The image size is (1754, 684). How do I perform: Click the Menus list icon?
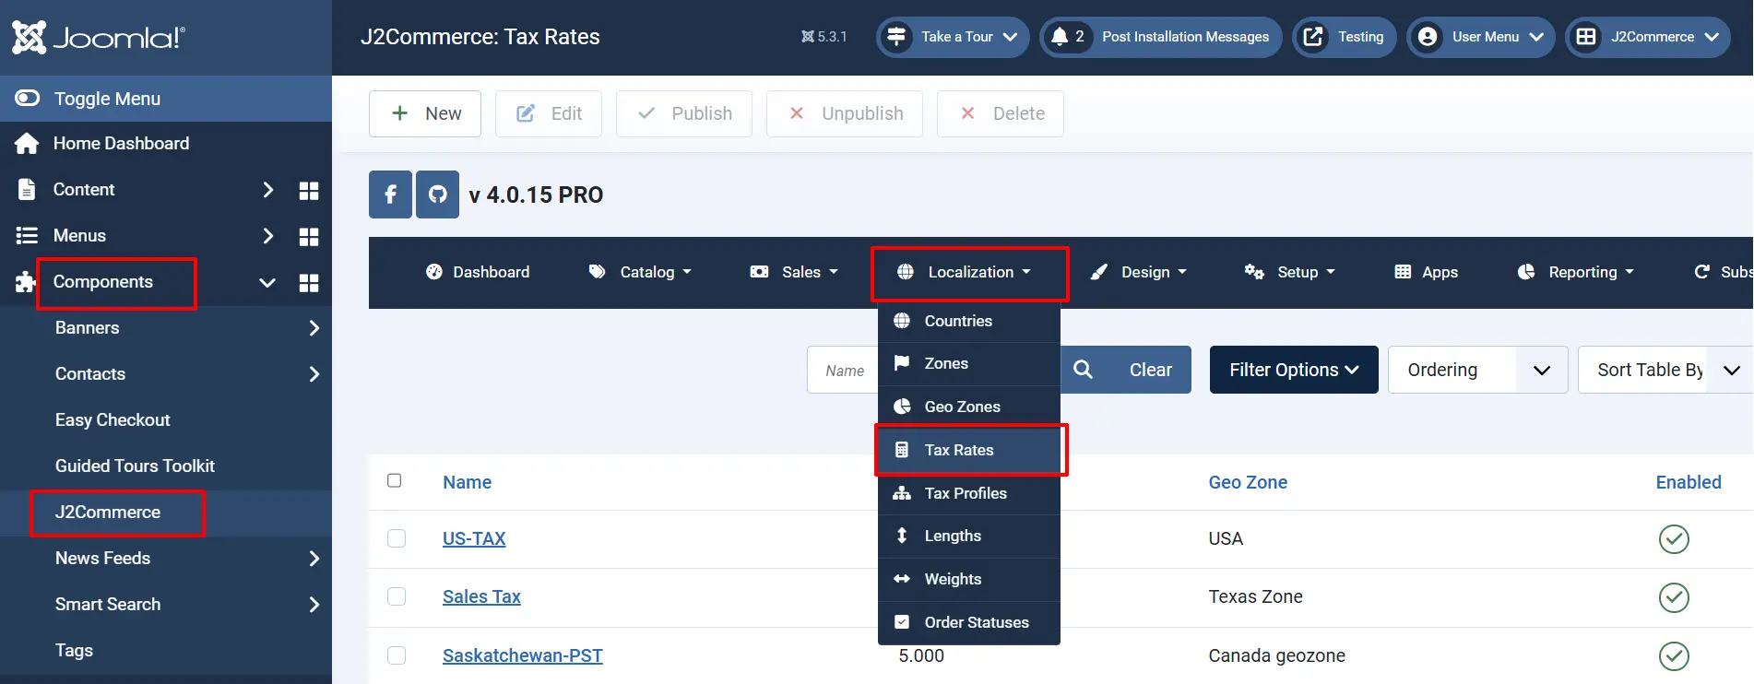point(27,236)
